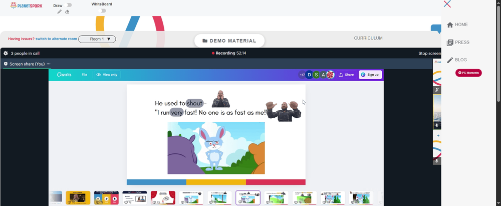The width and height of the screenshot is (501, 206).
Task: Click the muted microphone icon on participant tile
Action: click(437, 91)
